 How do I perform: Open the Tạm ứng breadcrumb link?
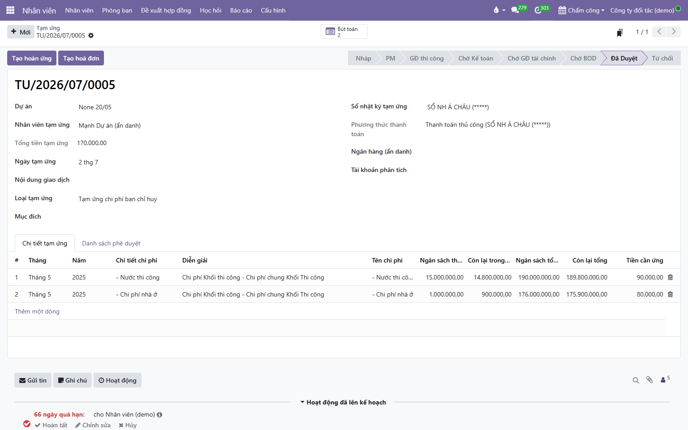point(48,28)
